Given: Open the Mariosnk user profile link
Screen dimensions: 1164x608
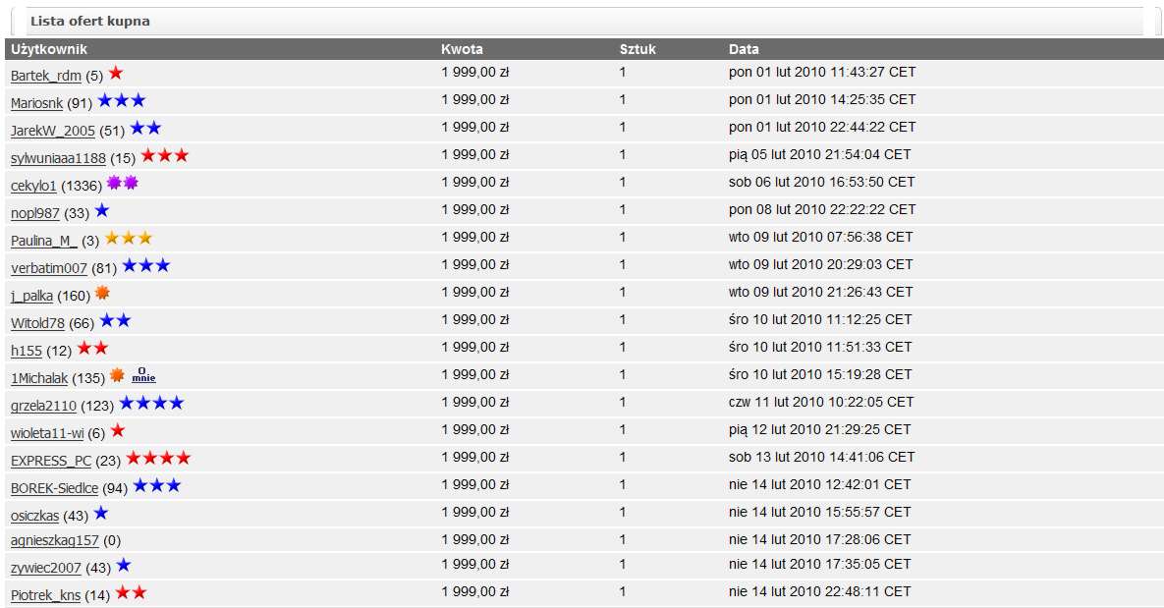Looking at the screenshot, I should (37, 103).
